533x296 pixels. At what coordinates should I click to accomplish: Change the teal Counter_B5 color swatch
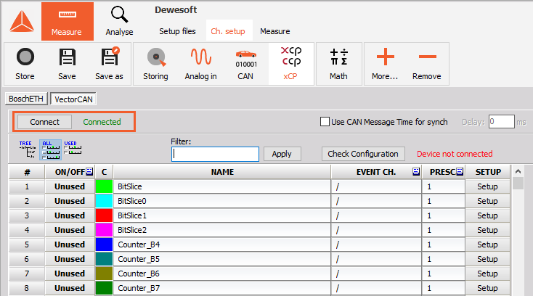104,259
